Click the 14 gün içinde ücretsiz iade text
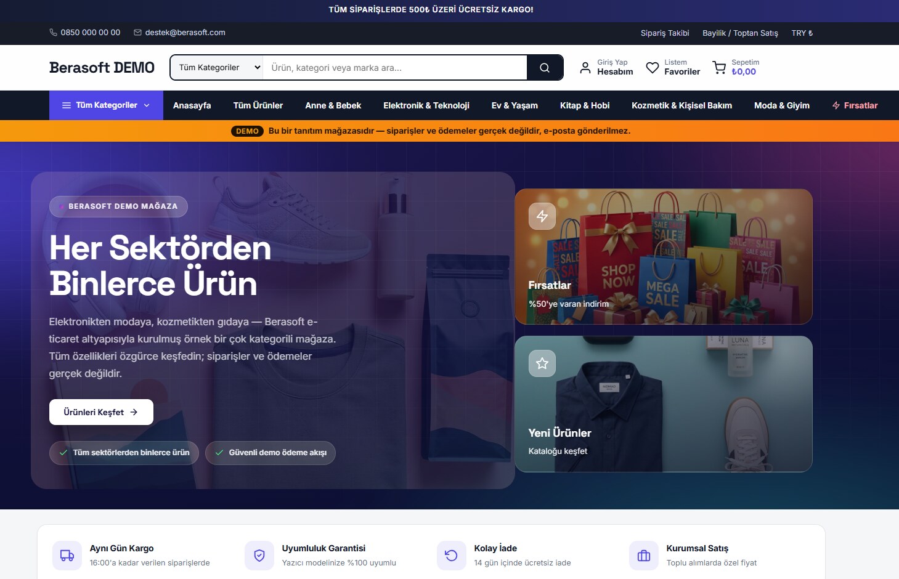 coord(523,563)
